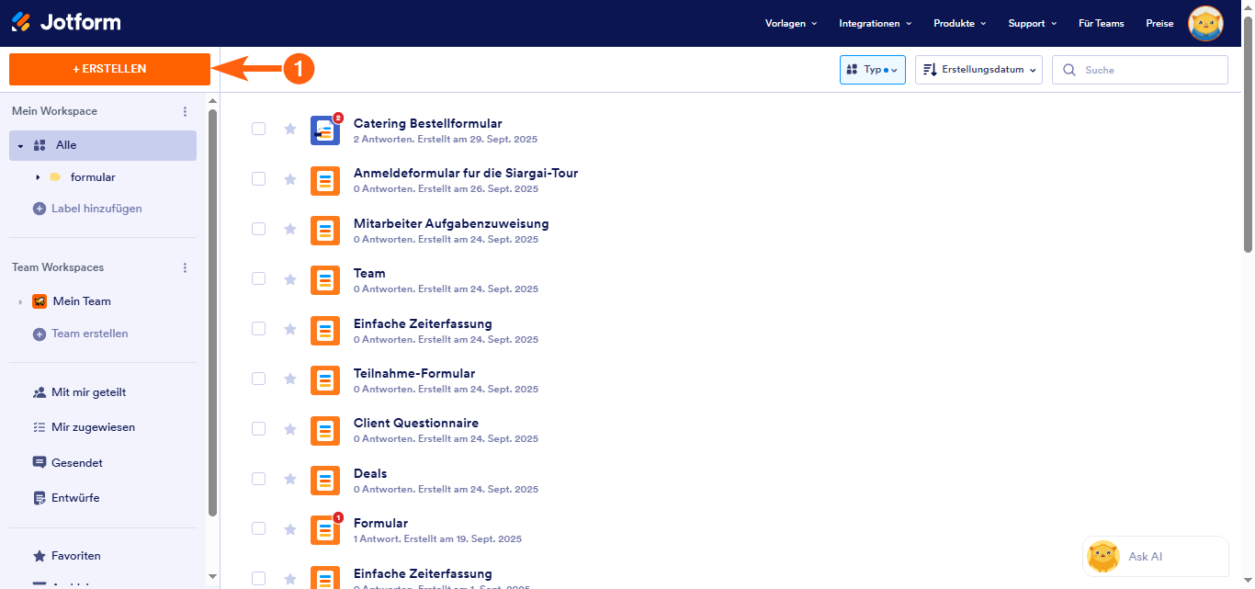Image resolution: width=1255 pixels, height=589 pixels.
Task: Click the Jotform logo in header
Action: tap(66, 22)
